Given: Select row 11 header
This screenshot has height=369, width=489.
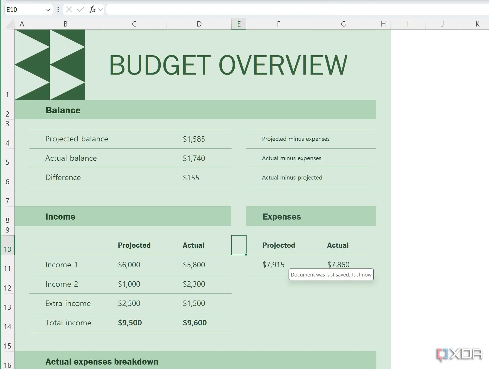Looking at the screenshot, I should click(7, 264).
